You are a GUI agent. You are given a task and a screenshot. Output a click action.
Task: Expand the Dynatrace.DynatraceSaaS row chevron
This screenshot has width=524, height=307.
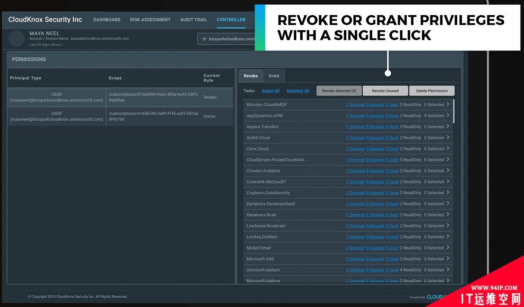(x=448, y=204)
